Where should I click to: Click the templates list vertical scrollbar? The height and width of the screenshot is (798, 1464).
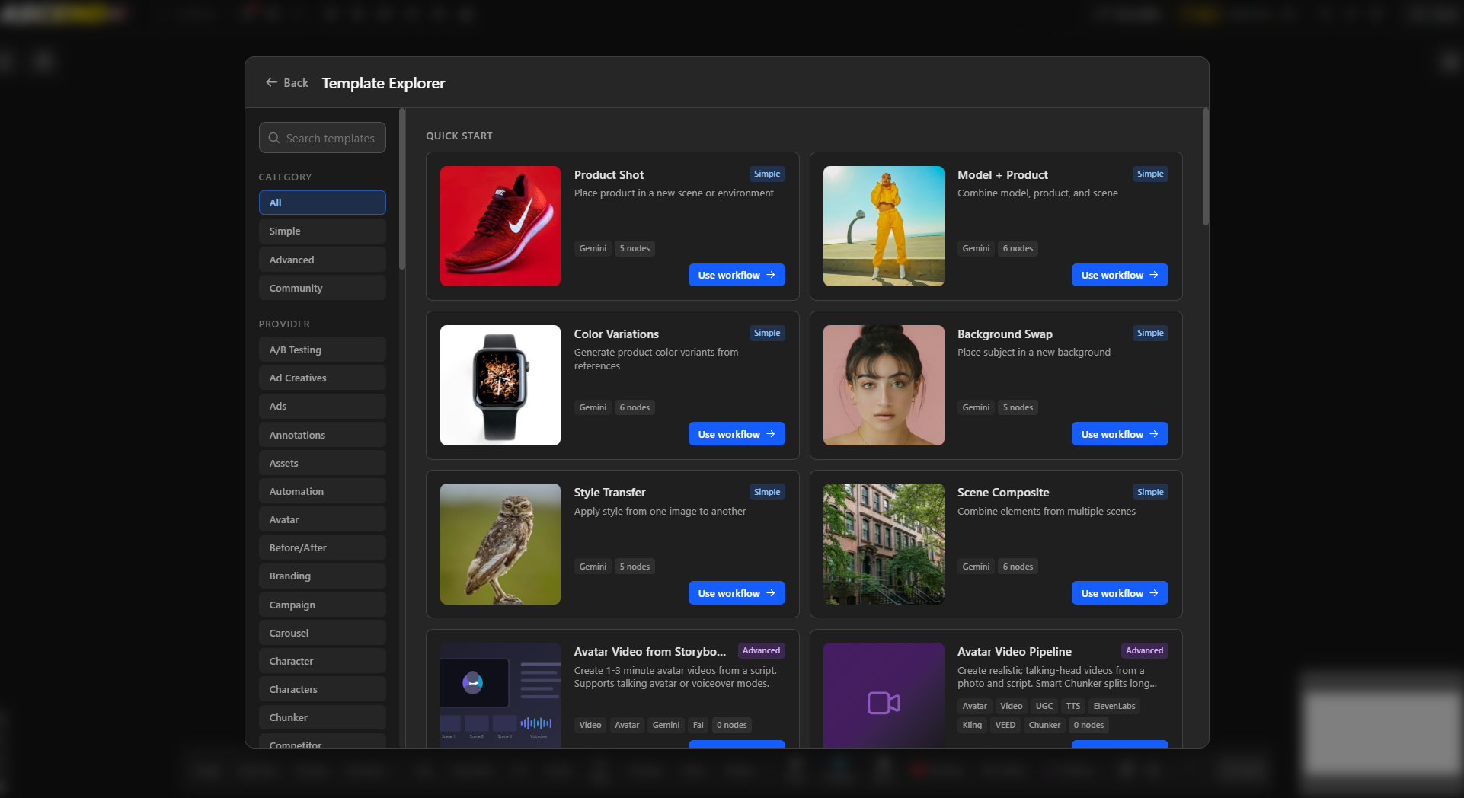coord(1205,168)
